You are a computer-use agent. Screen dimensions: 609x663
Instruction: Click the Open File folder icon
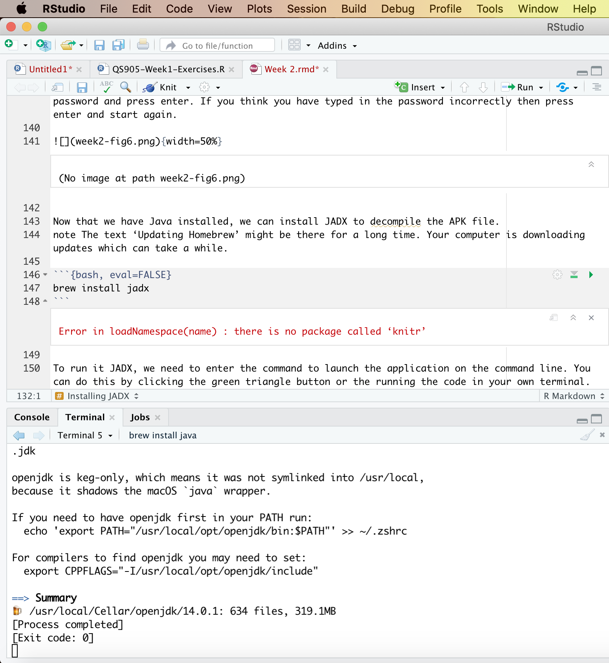[68, 45]
